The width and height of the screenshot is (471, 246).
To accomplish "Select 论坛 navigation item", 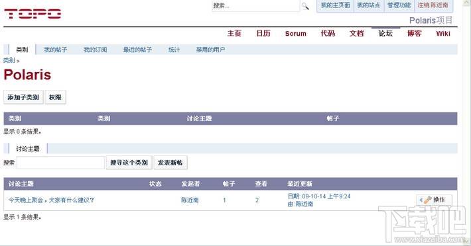I will tap(385, 33).
